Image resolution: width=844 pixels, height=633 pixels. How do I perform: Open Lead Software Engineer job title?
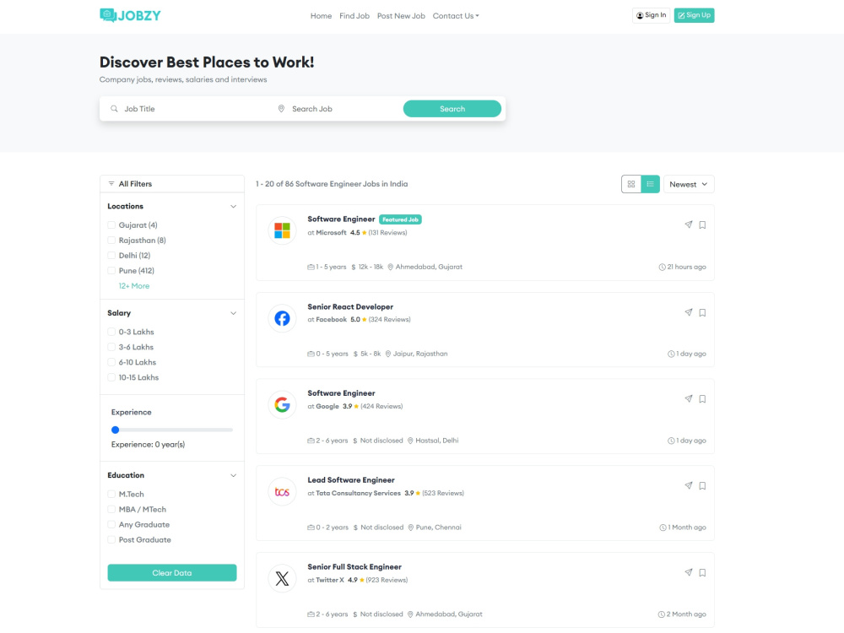point(351,480)
